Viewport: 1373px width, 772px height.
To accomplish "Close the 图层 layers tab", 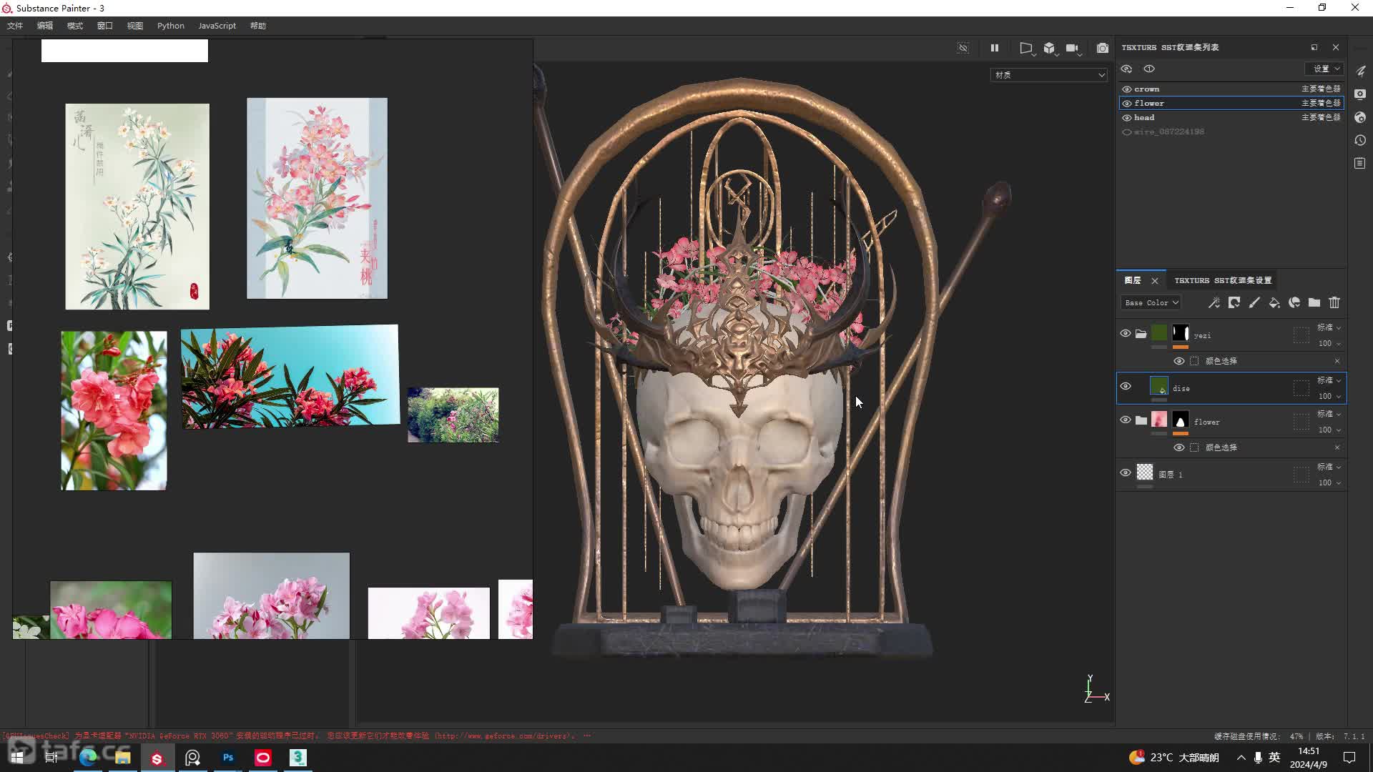I will [x=1155, y=281].
